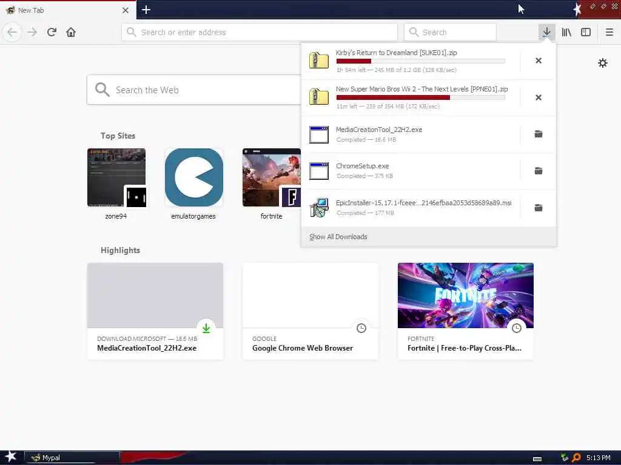The width and height of the screenshot is (621, 465).
Task: Select the New Tab tab
Action: pos(68,10)
